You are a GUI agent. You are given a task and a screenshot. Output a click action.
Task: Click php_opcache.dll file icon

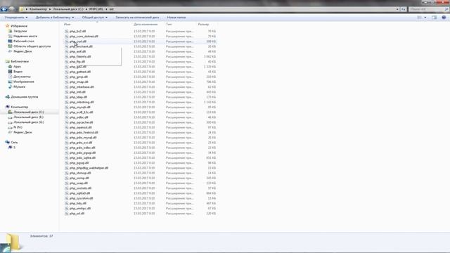pos(67,122)
